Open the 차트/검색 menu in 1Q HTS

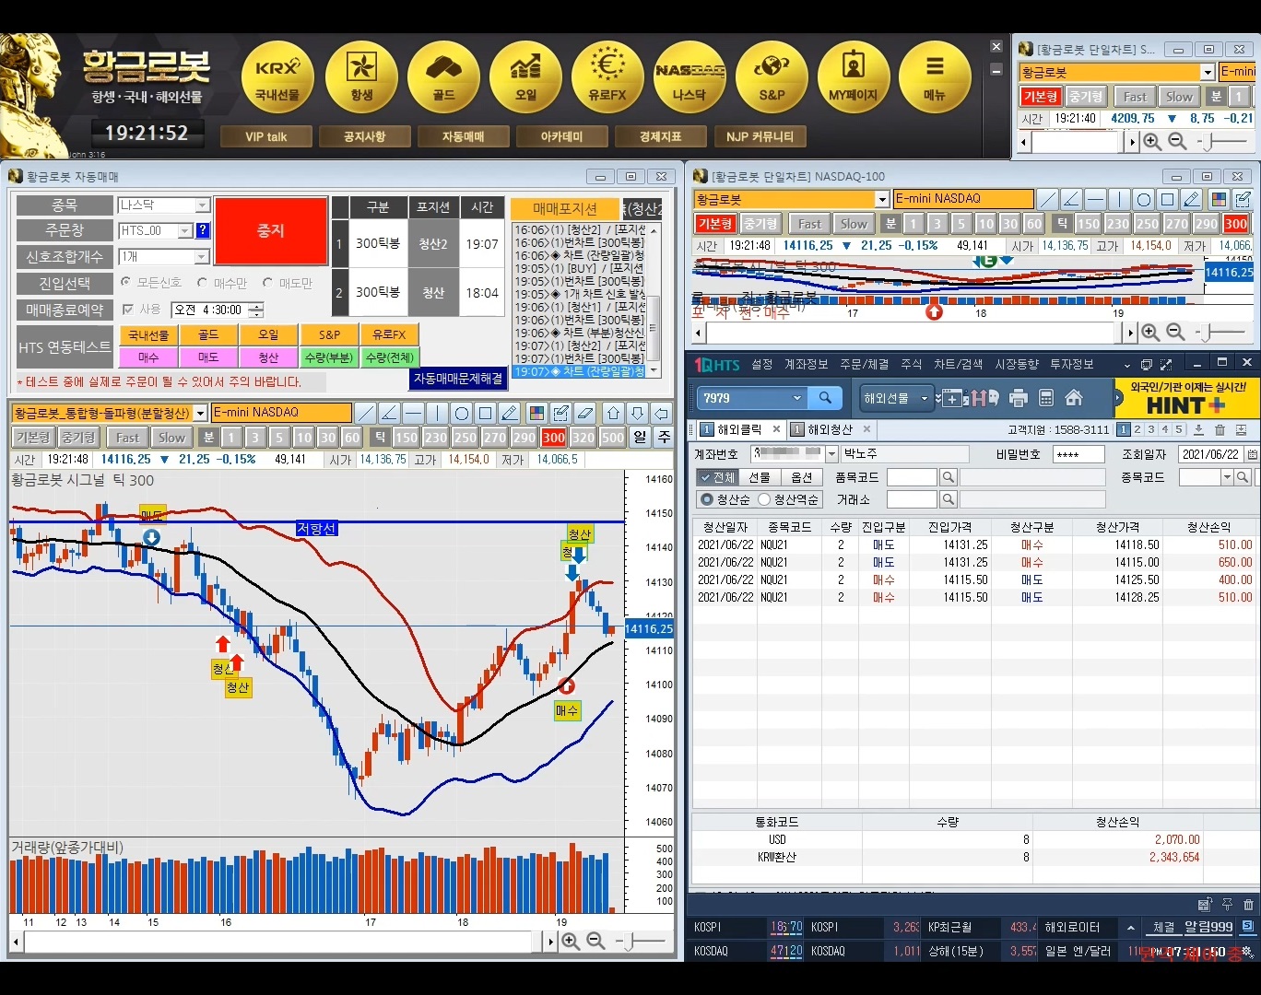(x=958, y=365)
